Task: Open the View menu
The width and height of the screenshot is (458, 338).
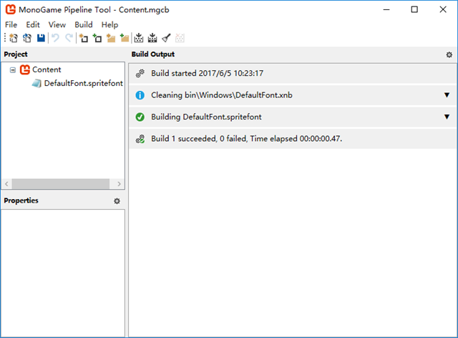Action: tap(57, 24)
